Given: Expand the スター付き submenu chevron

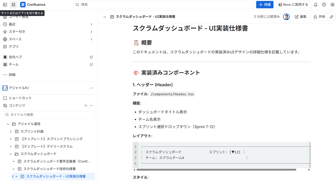Looking at the screenshot, I should point(91,32).
